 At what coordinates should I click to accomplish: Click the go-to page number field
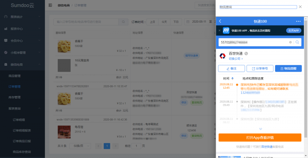136,146
